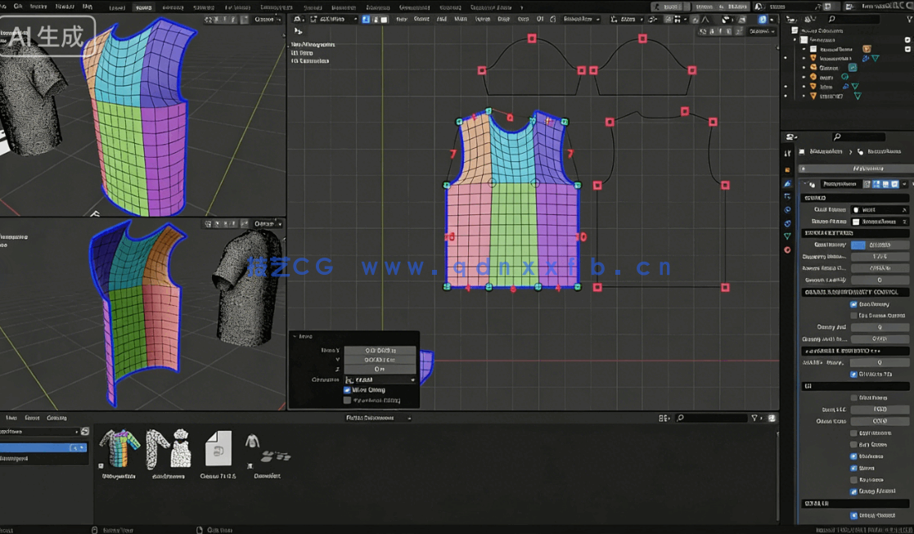Tick the second checkbox below Wire Cling
This screenshot has width=914, height=534.
pos(346,400)
